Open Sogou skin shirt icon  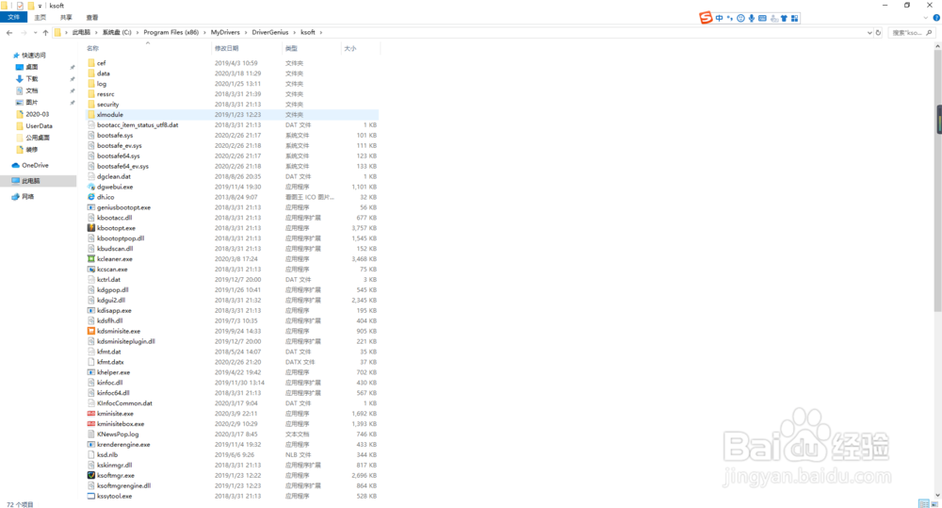[x=784, y=18]
